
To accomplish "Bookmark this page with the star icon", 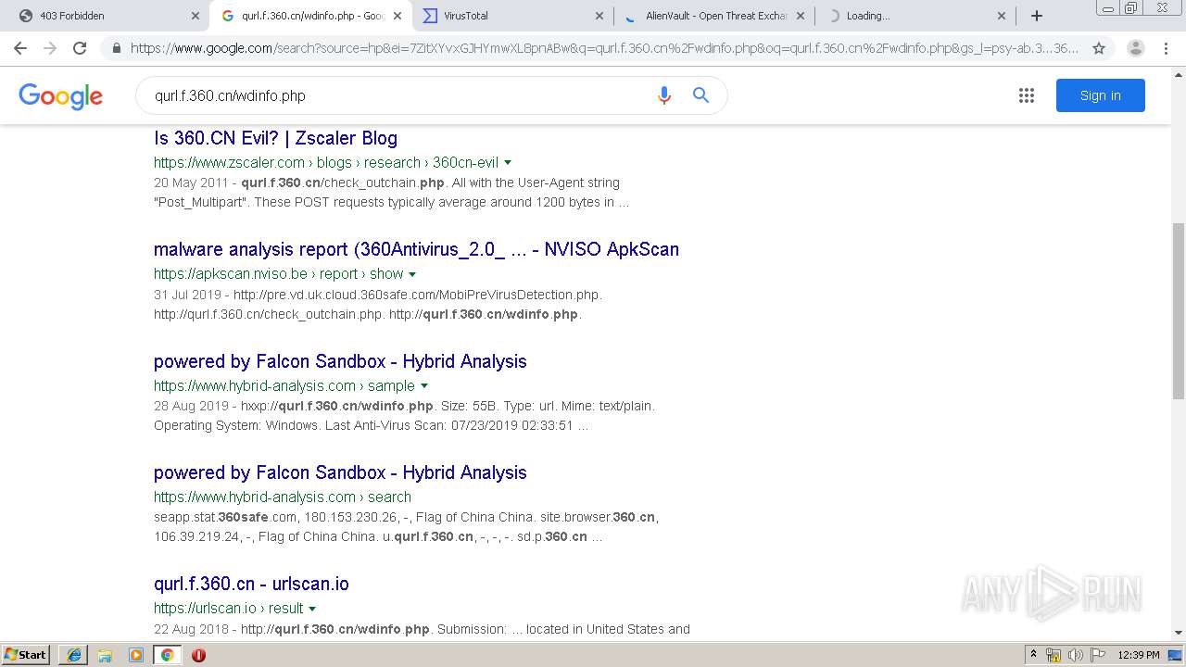I will (x=1099, y=48).
